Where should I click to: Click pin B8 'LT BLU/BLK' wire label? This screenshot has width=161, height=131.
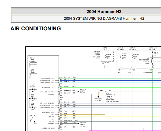(68, 120)
